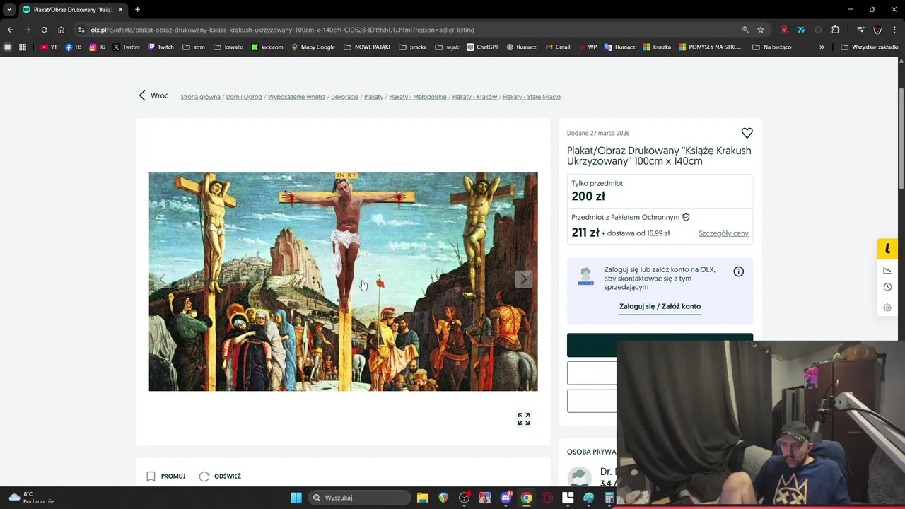Open the Mapy Google bookmark
The width and height of the screenshot is (905, 509).
click(313, 47)
